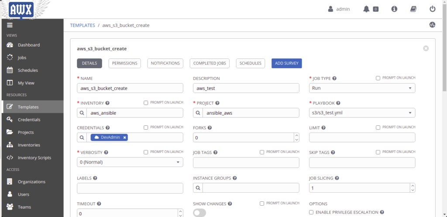447x217 pixels.
Task: Open Credentials in the sidebar
Action: click(32, 120)
